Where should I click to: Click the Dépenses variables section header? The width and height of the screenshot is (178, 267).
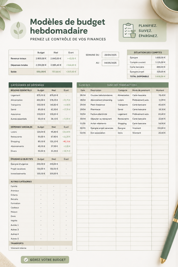tap(21, 127)
